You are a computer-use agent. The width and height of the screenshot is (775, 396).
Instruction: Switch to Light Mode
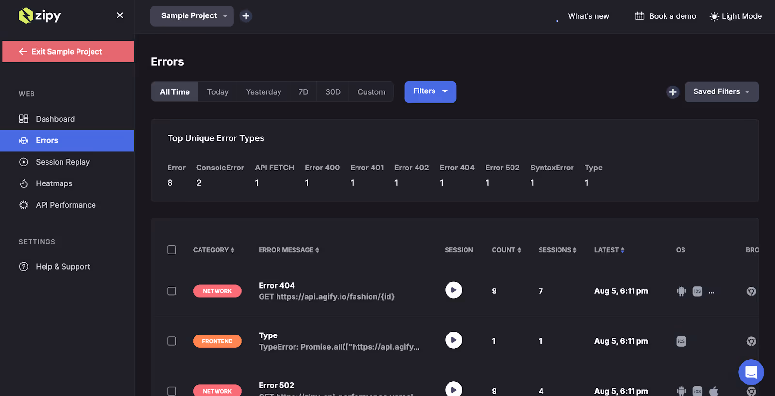736,16
